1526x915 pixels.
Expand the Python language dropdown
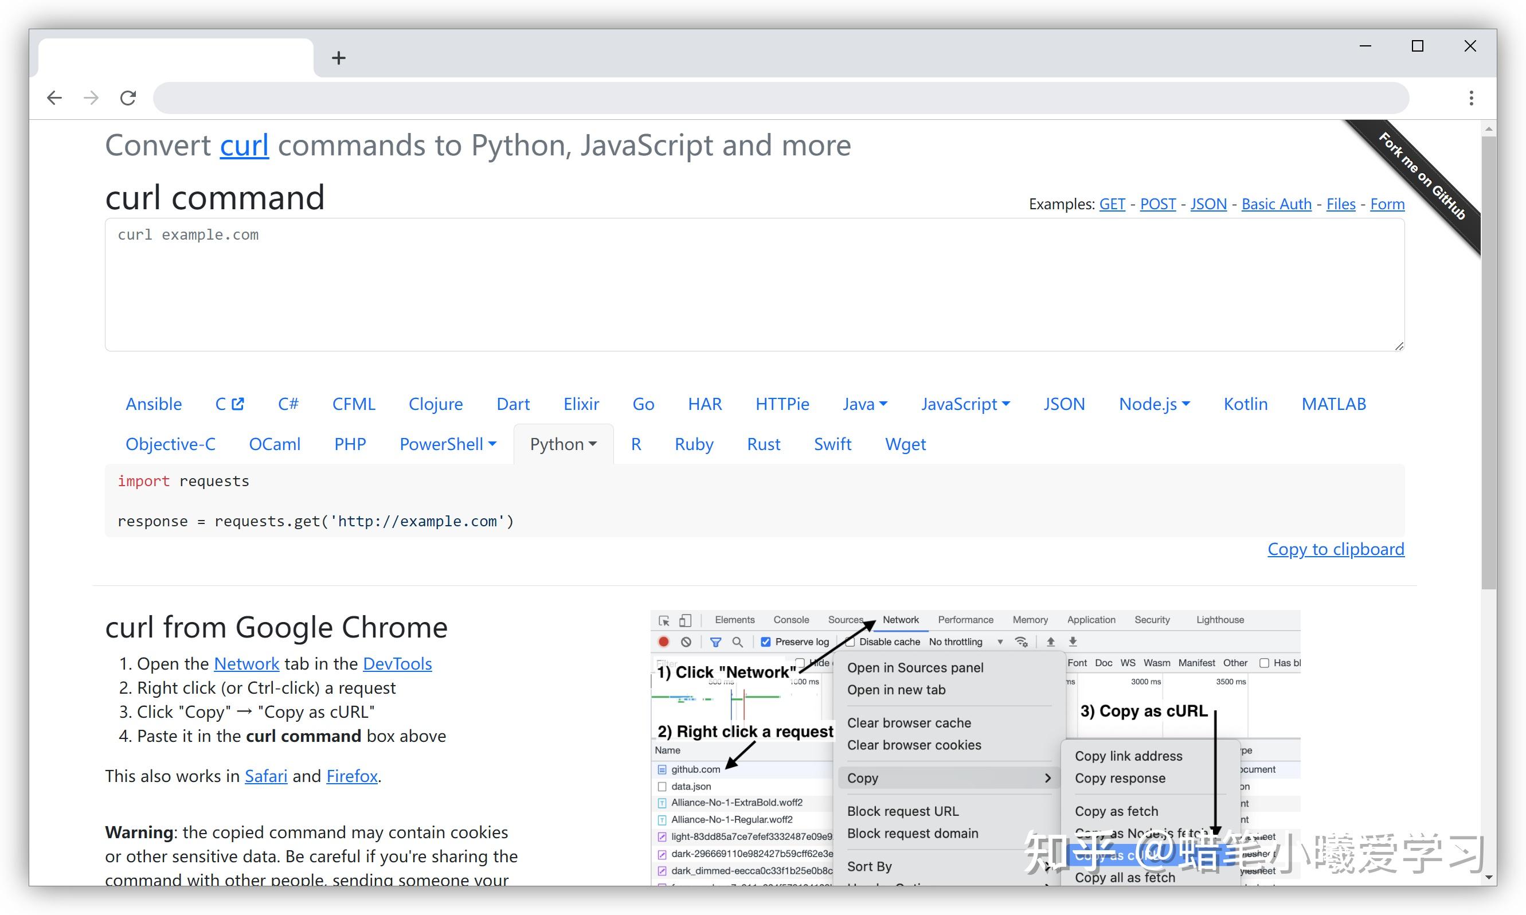click(x=564, y=444)
